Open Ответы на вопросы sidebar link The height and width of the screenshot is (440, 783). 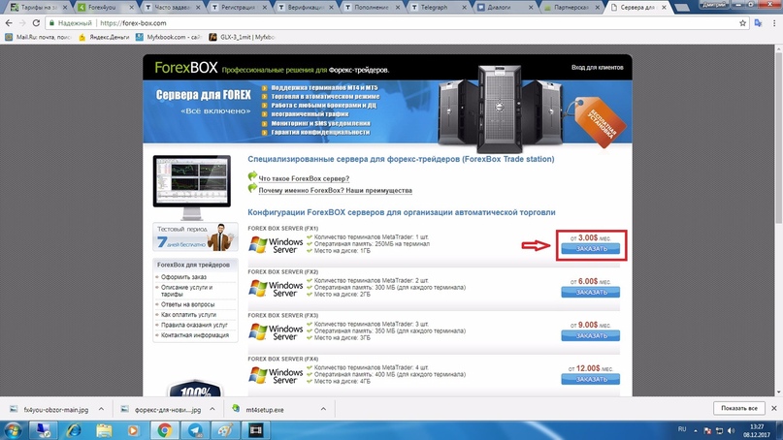(x=188, y=304)
